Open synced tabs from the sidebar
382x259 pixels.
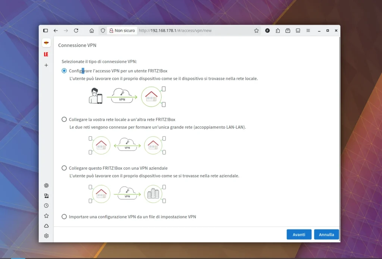pos(46,196)
